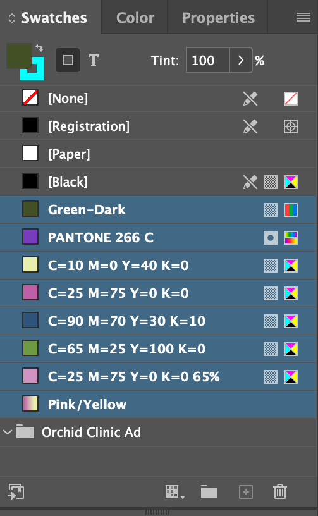Open the Tint slider dropdown arrow
The width and height of the screenshot is (318, 516).
[241, 60]
